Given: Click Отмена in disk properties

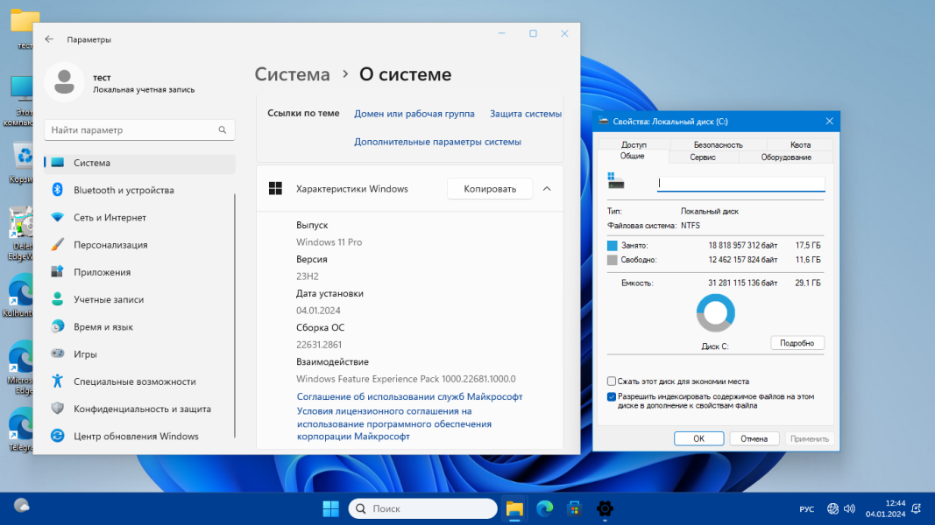Looking at the screenshot, I should pos(754,438).
